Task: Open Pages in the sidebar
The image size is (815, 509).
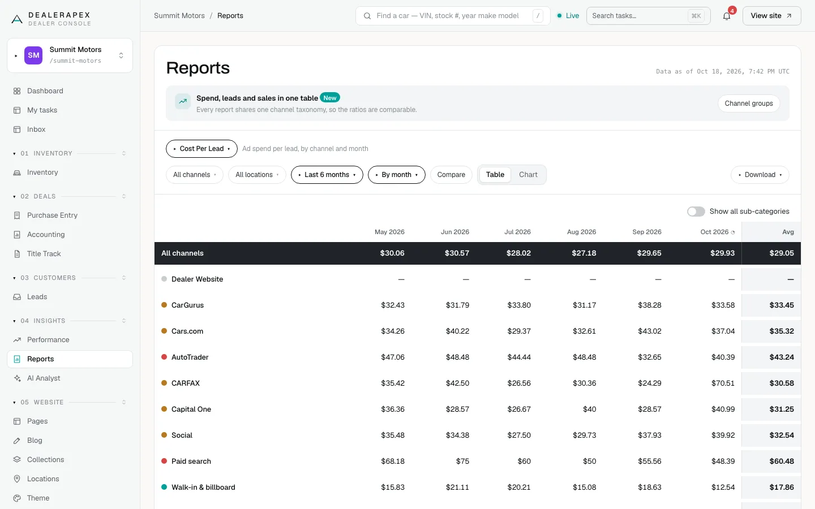Action: pos(70,421)
